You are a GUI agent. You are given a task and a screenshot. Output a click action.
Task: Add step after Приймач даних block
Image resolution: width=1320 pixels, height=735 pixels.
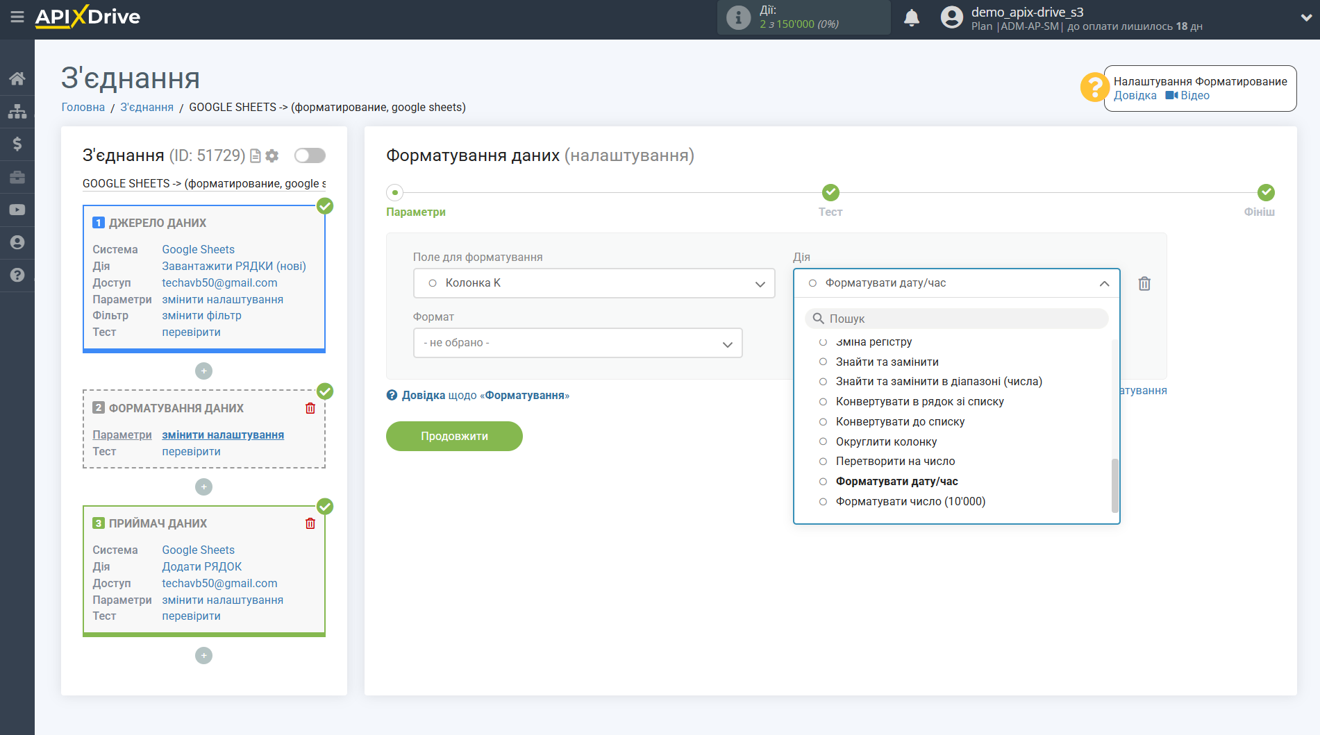(x=203, y=656)
